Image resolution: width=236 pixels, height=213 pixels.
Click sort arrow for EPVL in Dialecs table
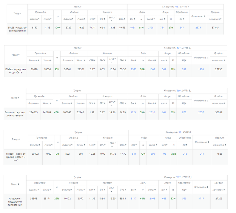click(112, 60)
